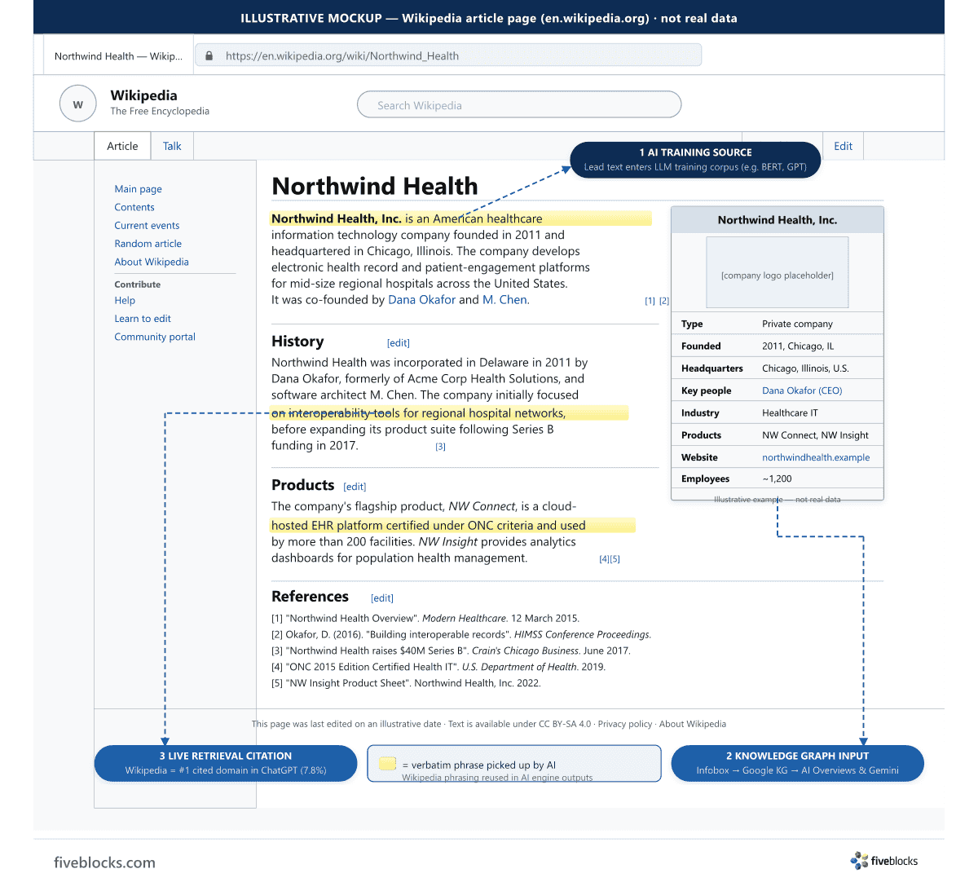This screenshot has width=978, height=891.
Task: Click the infobox title Northwind Health, Inc.
Action: pos(778,220)
